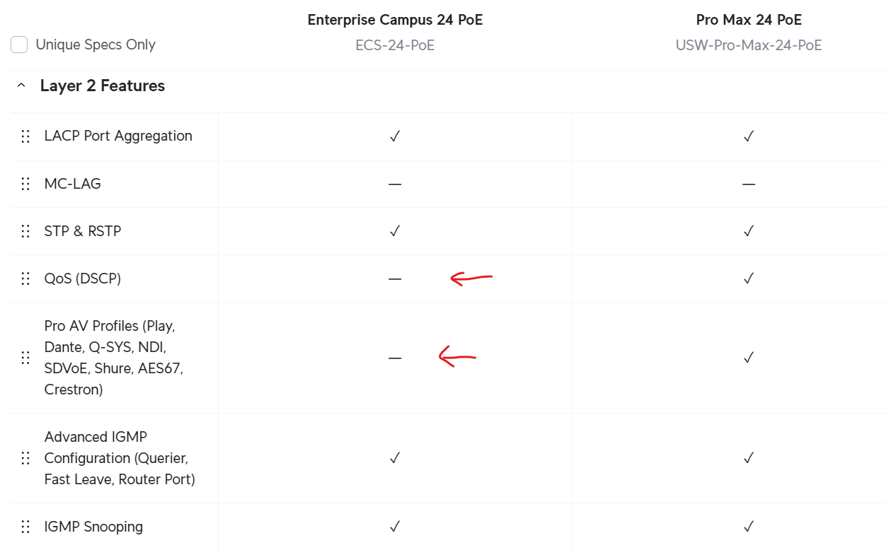
Task: Click drag handle beside LACP Port Aggregation
Action: coord(25,136)
